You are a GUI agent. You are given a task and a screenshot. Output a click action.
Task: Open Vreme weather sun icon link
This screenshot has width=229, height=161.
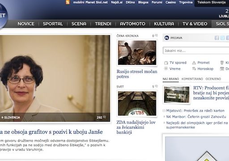click(x=166, y=68)
